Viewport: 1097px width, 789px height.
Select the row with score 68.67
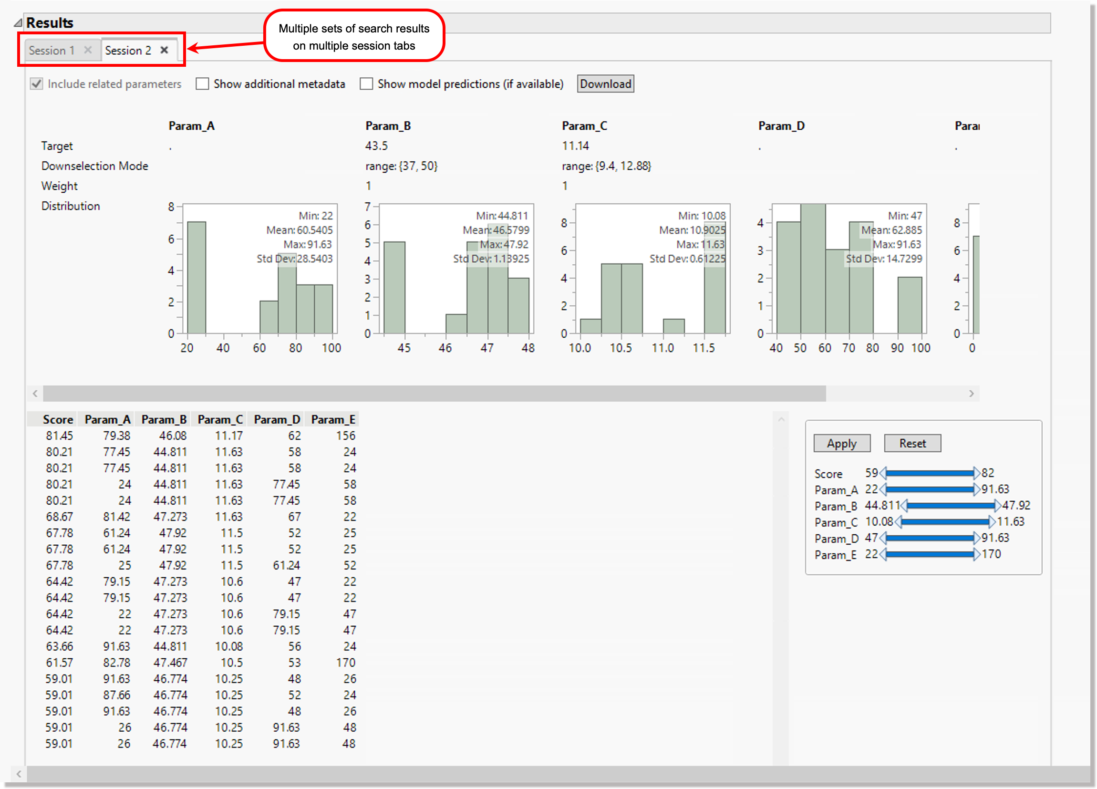click(x=193, y=517)
